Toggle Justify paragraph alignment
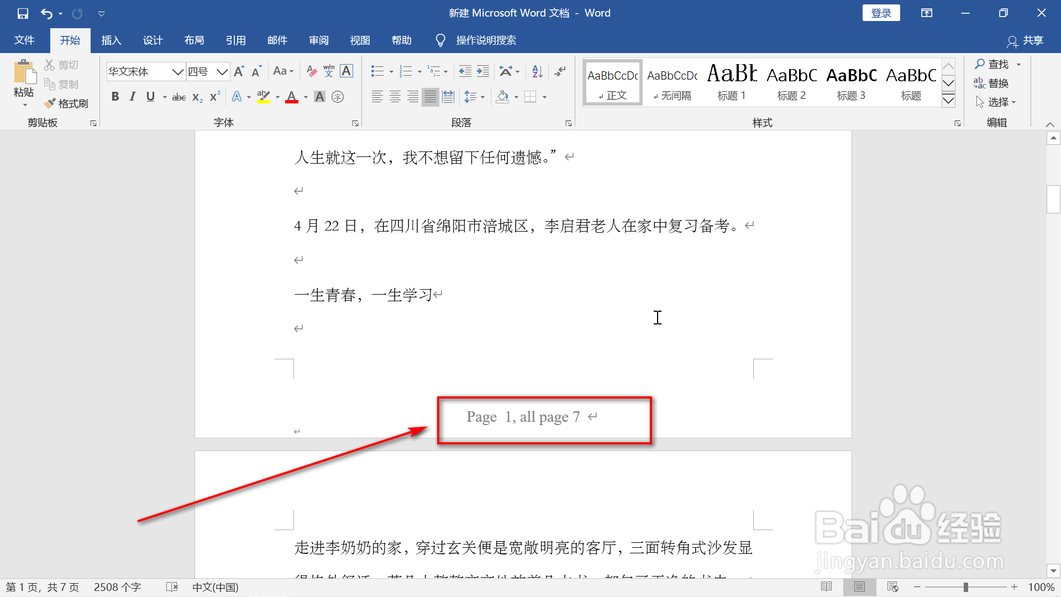The height and width of the screenshot is (597, 1061). point(430,97)
